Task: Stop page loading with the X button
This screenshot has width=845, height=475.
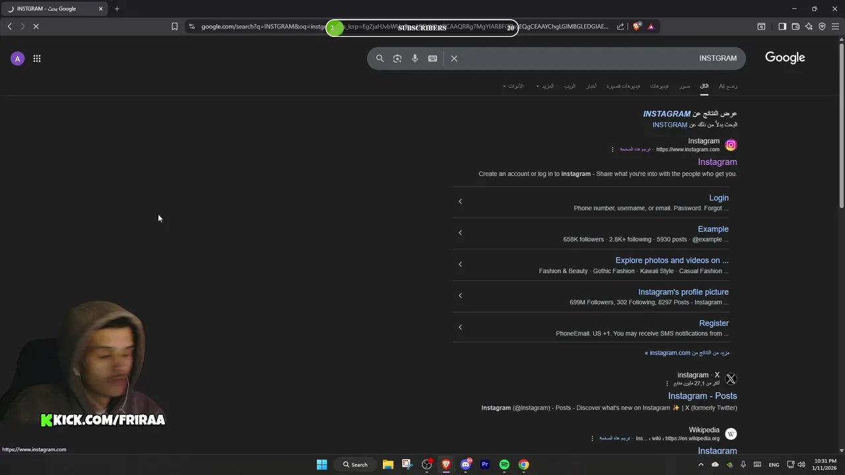Action: [36, 26]
